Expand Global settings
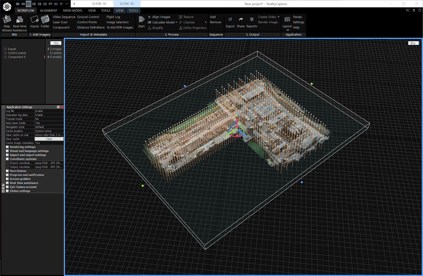 coord(7,191)
